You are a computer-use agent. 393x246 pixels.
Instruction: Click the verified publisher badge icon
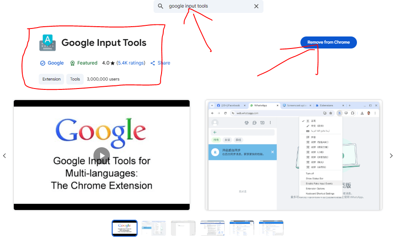43,63
